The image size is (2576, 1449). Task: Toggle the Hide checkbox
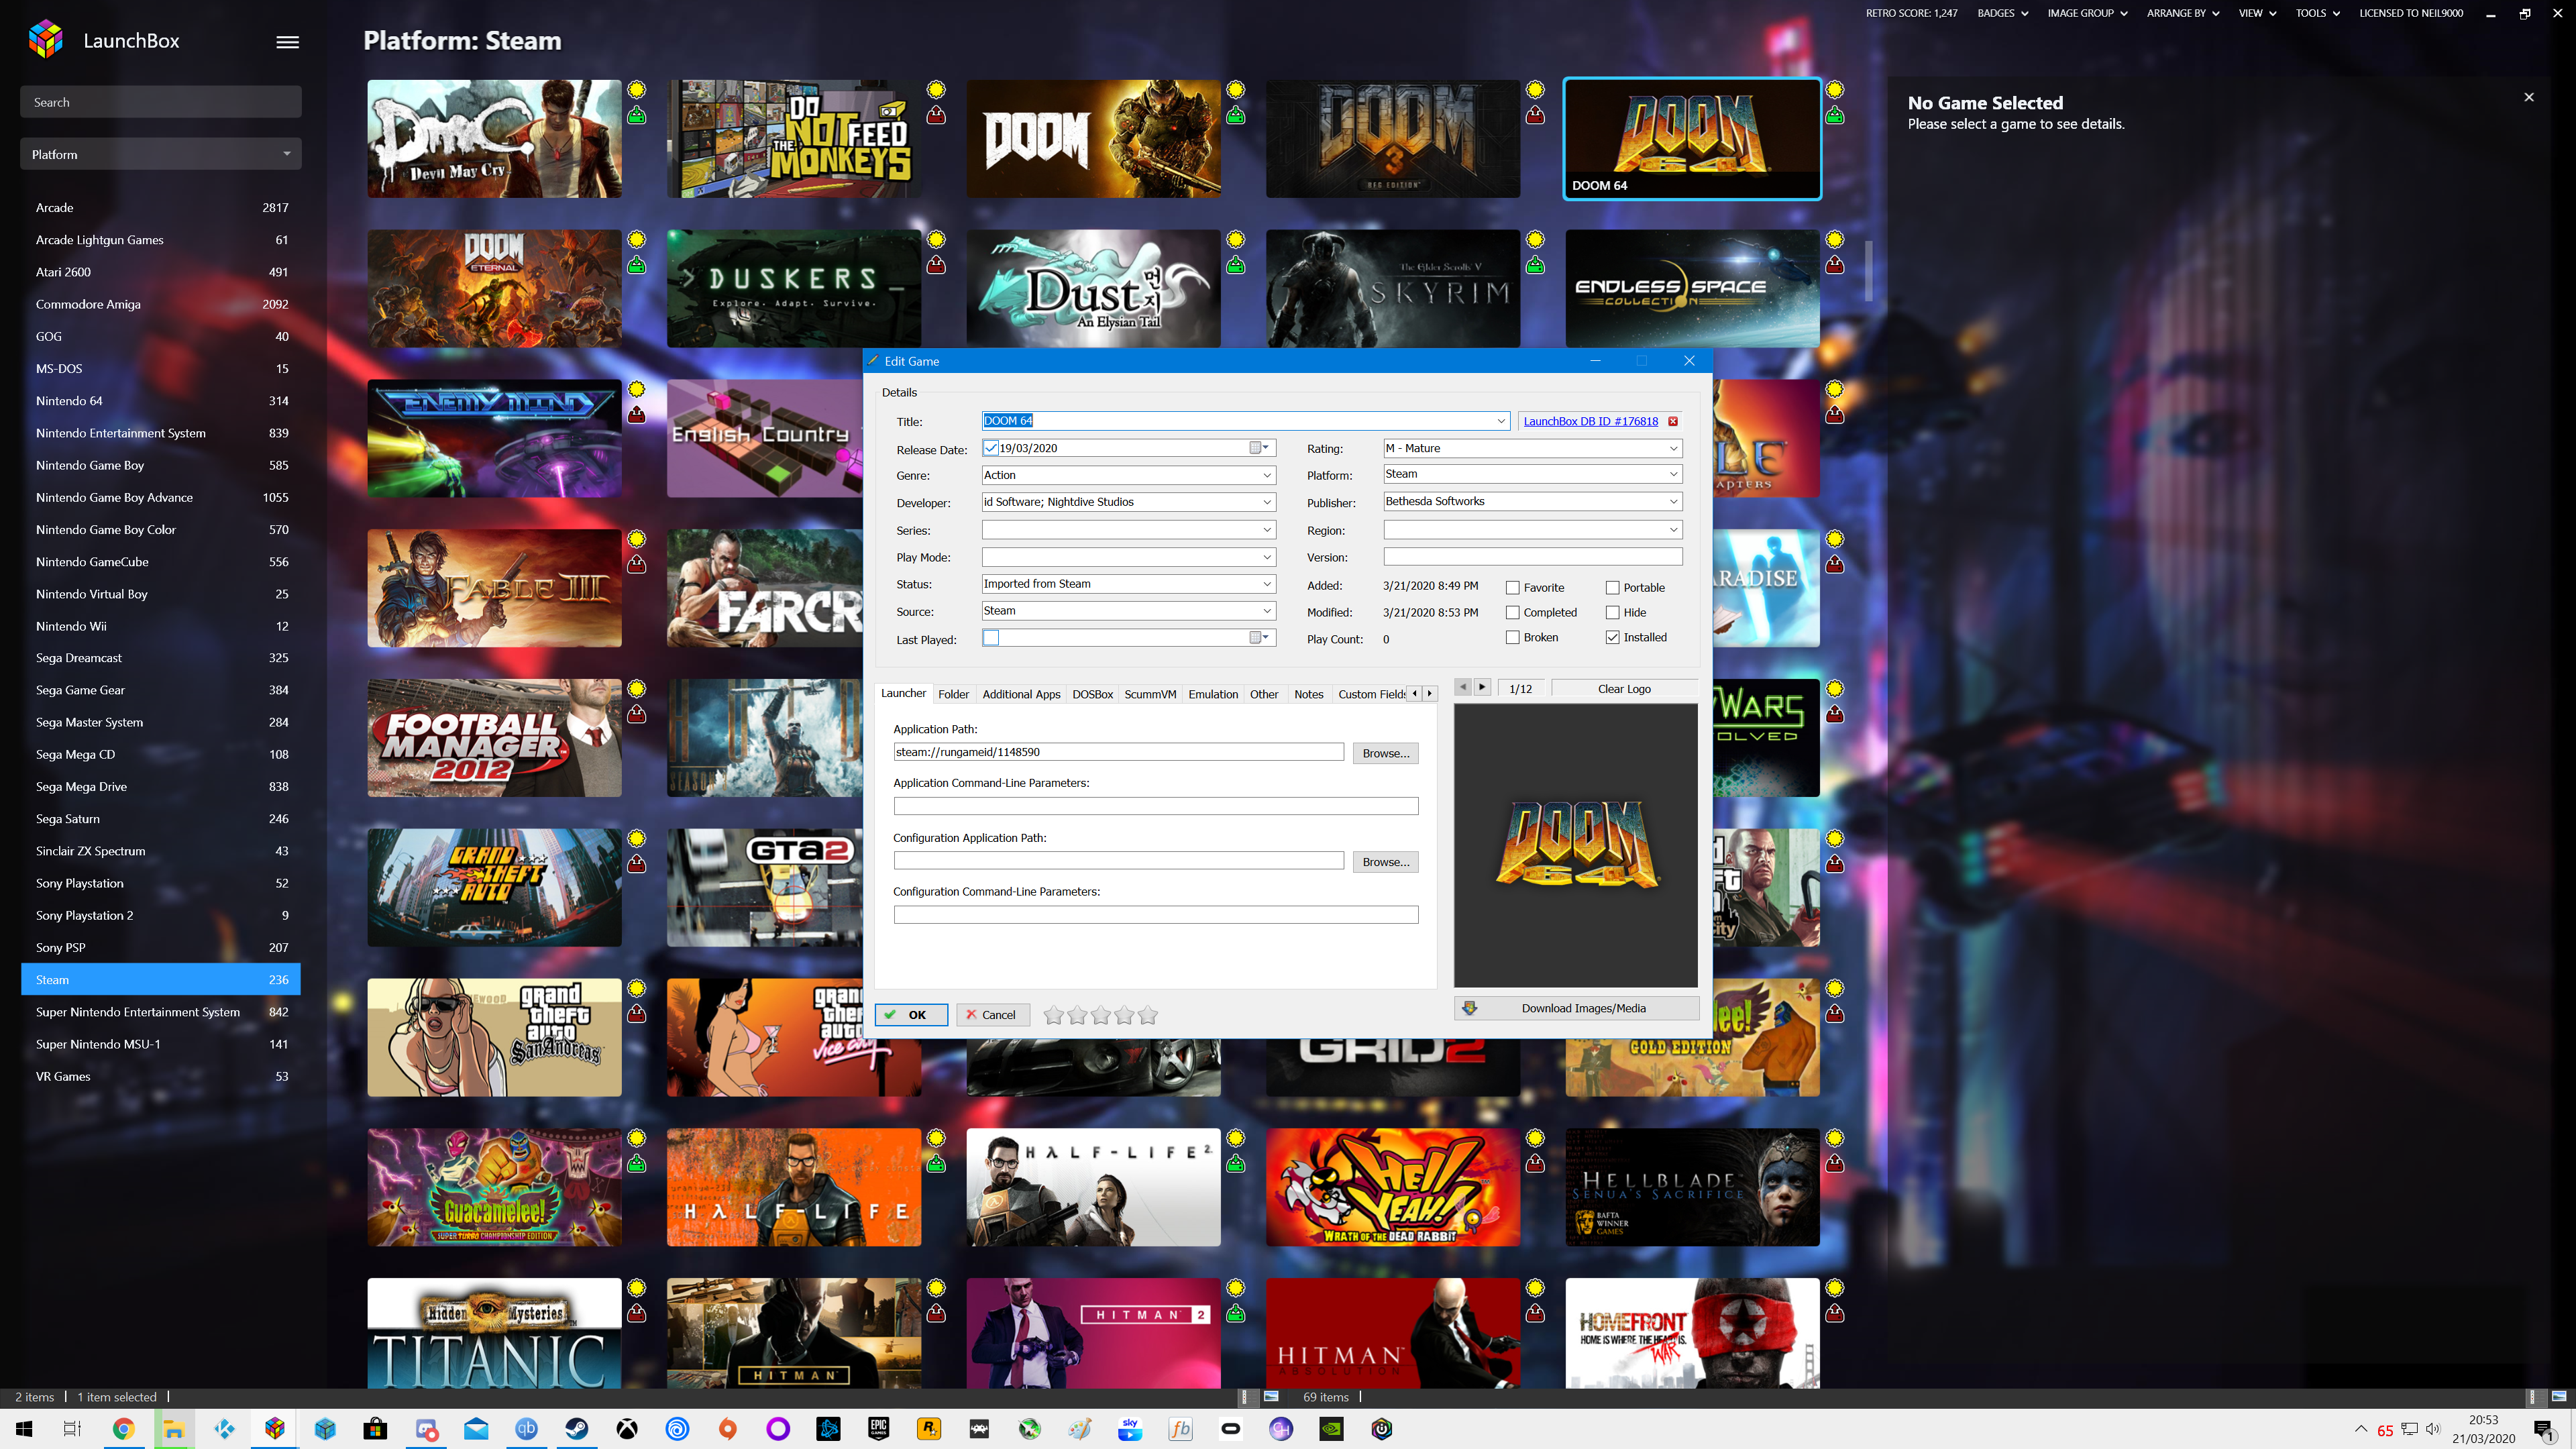[1612, 612]
